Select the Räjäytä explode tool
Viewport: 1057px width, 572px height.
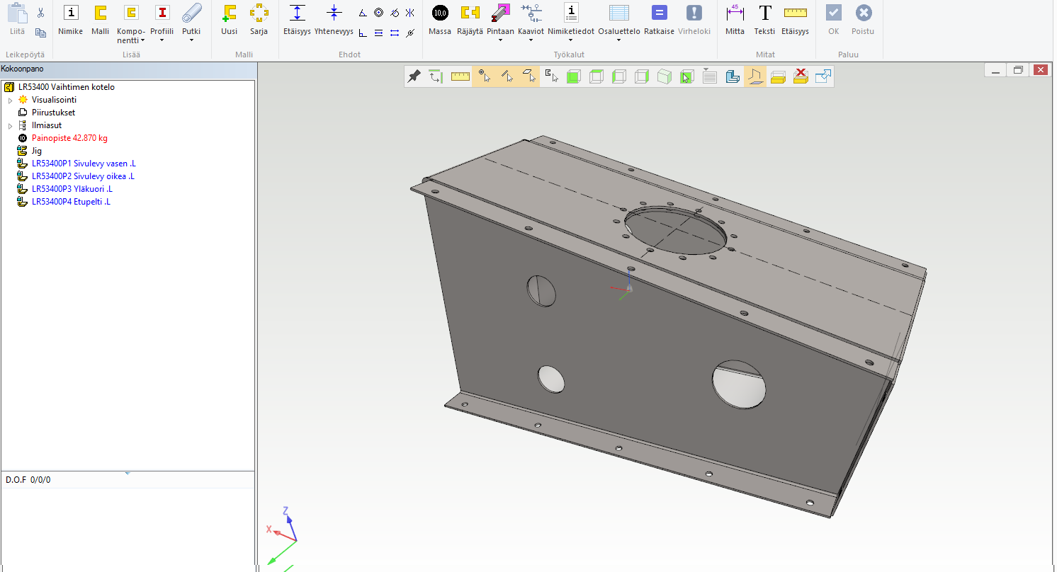point(470,19)
